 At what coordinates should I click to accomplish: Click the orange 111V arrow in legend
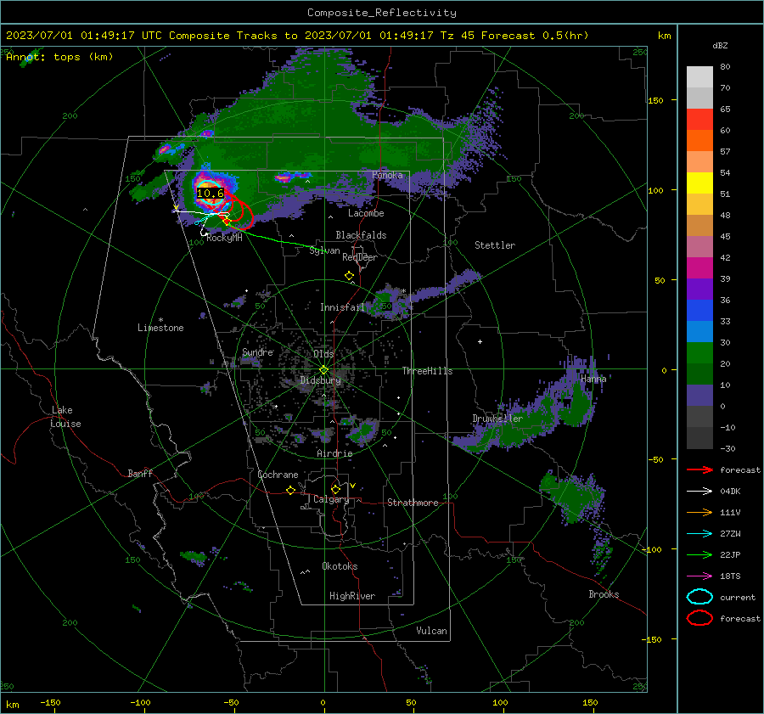point(699,512)
